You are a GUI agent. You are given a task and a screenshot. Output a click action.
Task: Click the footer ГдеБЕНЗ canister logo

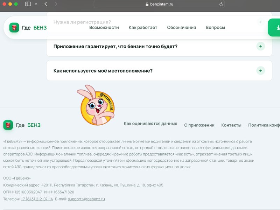pyautogui.click(x=8, y=125)
